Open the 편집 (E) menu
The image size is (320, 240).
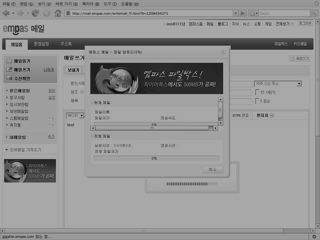point(27,4)
